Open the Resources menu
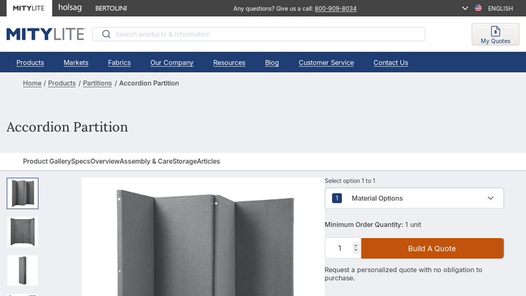 pyautogui.click(x=229, y=62)
